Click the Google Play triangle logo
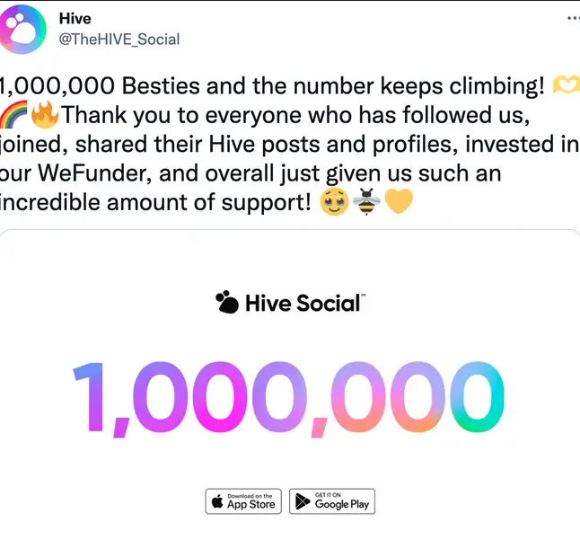Screen dimensions: 580x540 (x=303, y=501)
